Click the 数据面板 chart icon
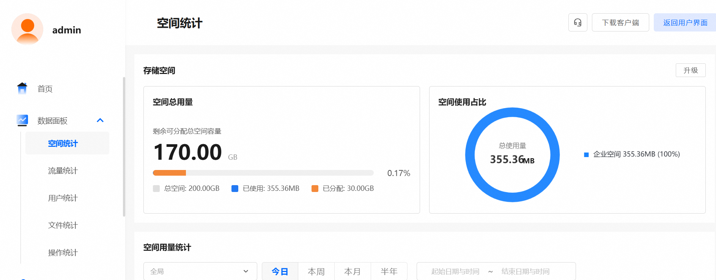This screenshot has width=716, height=280. click(22, 120)
